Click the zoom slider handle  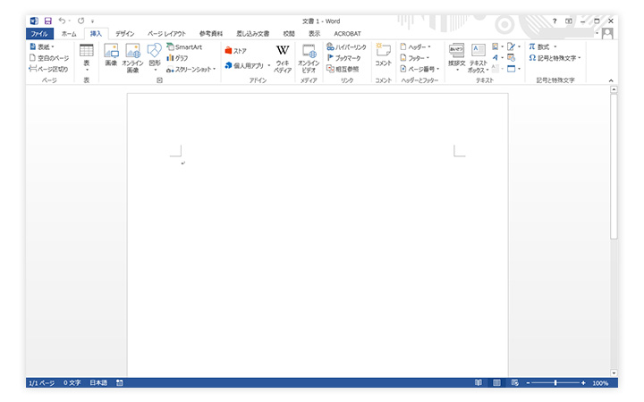click(x=555, y=382)
